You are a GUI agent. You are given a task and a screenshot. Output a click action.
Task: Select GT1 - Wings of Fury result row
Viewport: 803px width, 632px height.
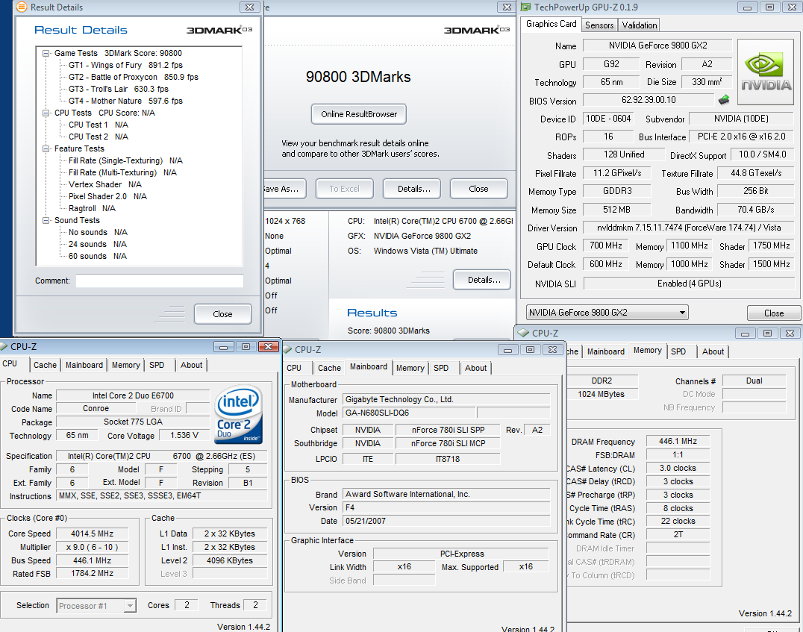tap(125, 65)
